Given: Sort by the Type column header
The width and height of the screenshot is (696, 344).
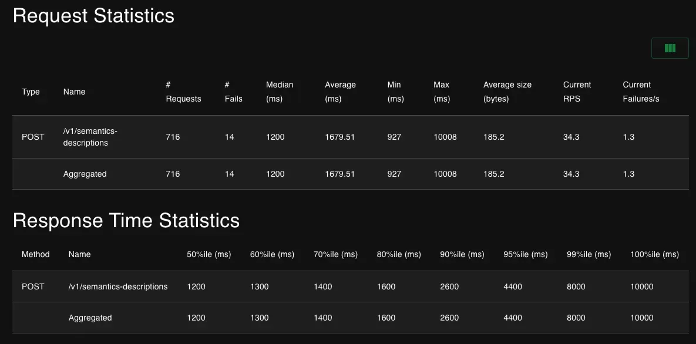Looking at the screenshot, I should (31, 92).
